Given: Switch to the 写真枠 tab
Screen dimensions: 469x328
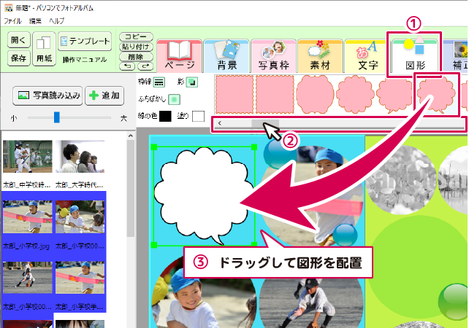Looking at the screenshot, I should point(274,56).
